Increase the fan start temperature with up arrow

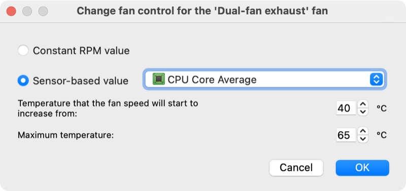click(363, 104)
